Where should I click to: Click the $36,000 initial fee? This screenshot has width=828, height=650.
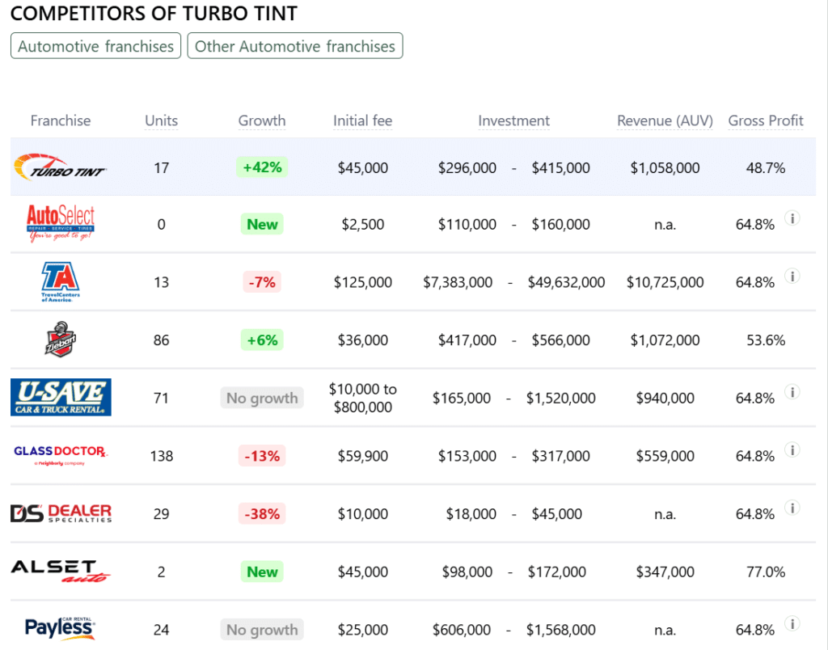[363, 340]
